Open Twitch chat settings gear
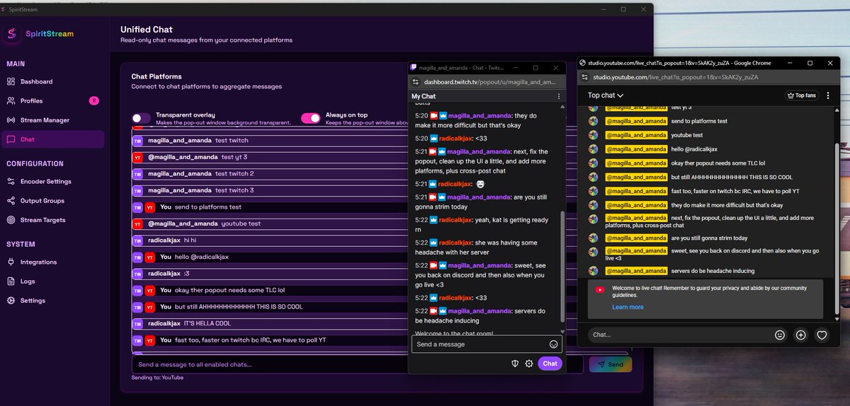850x406 pixels. pyautogui.click(x=529, y=364)
